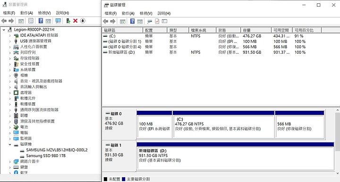Toggle action pane icon in Device Manager toolbar

tap(48, 21)
